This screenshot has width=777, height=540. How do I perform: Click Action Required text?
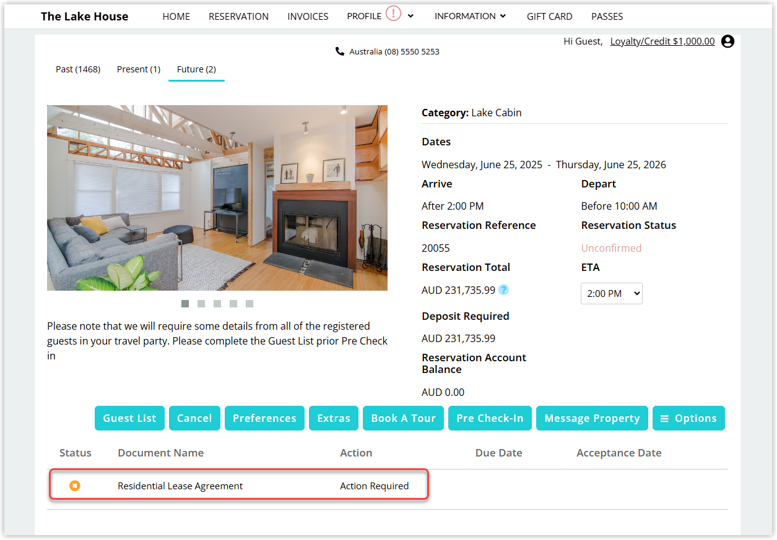[x=375, y=486]
